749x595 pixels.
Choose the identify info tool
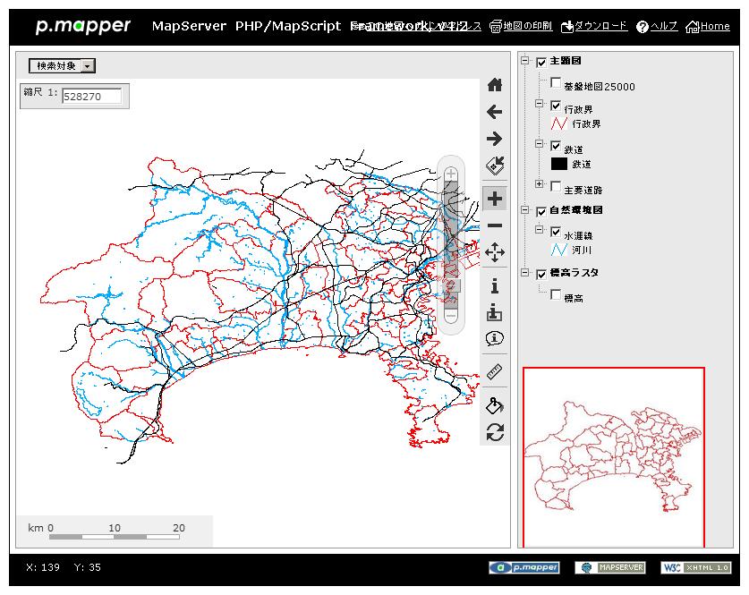[494, 286]
